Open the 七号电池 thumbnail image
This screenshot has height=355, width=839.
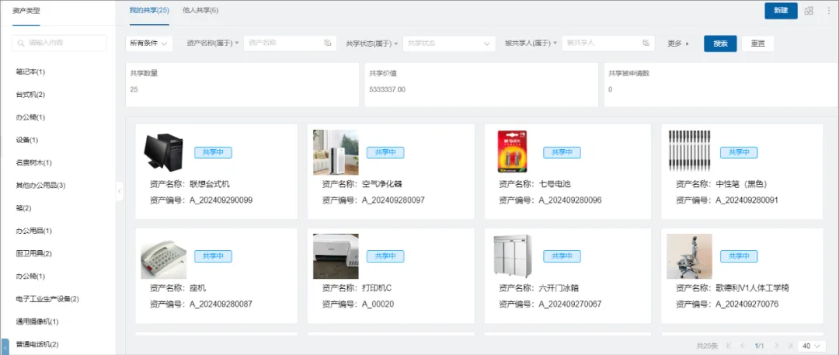[513, 152]
